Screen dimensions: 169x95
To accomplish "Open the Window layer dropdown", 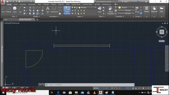I will pyautogui.click(x=96, y=8).
